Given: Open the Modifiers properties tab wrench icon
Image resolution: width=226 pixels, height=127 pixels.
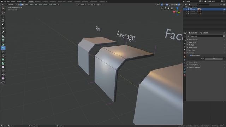Looking at the screenshot, I should [185, 60].
